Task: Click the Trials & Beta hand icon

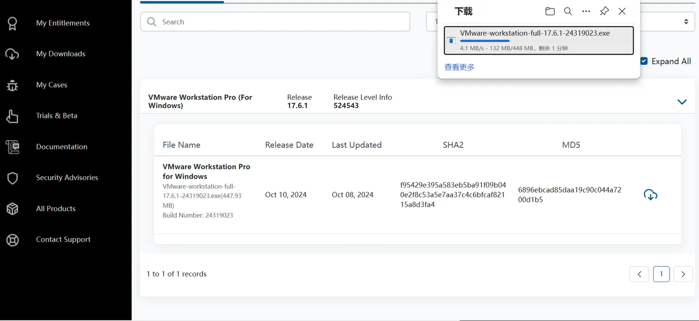Action: (x=12, y=116)
